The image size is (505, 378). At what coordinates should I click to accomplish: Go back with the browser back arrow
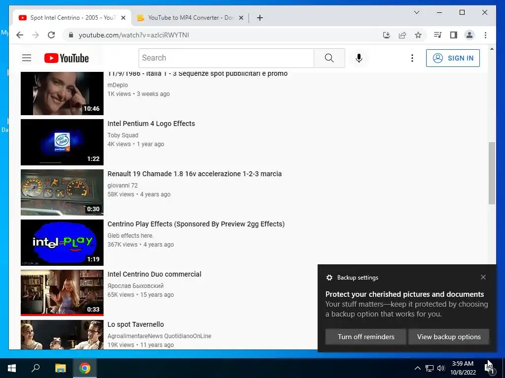[x=20, y=35]
